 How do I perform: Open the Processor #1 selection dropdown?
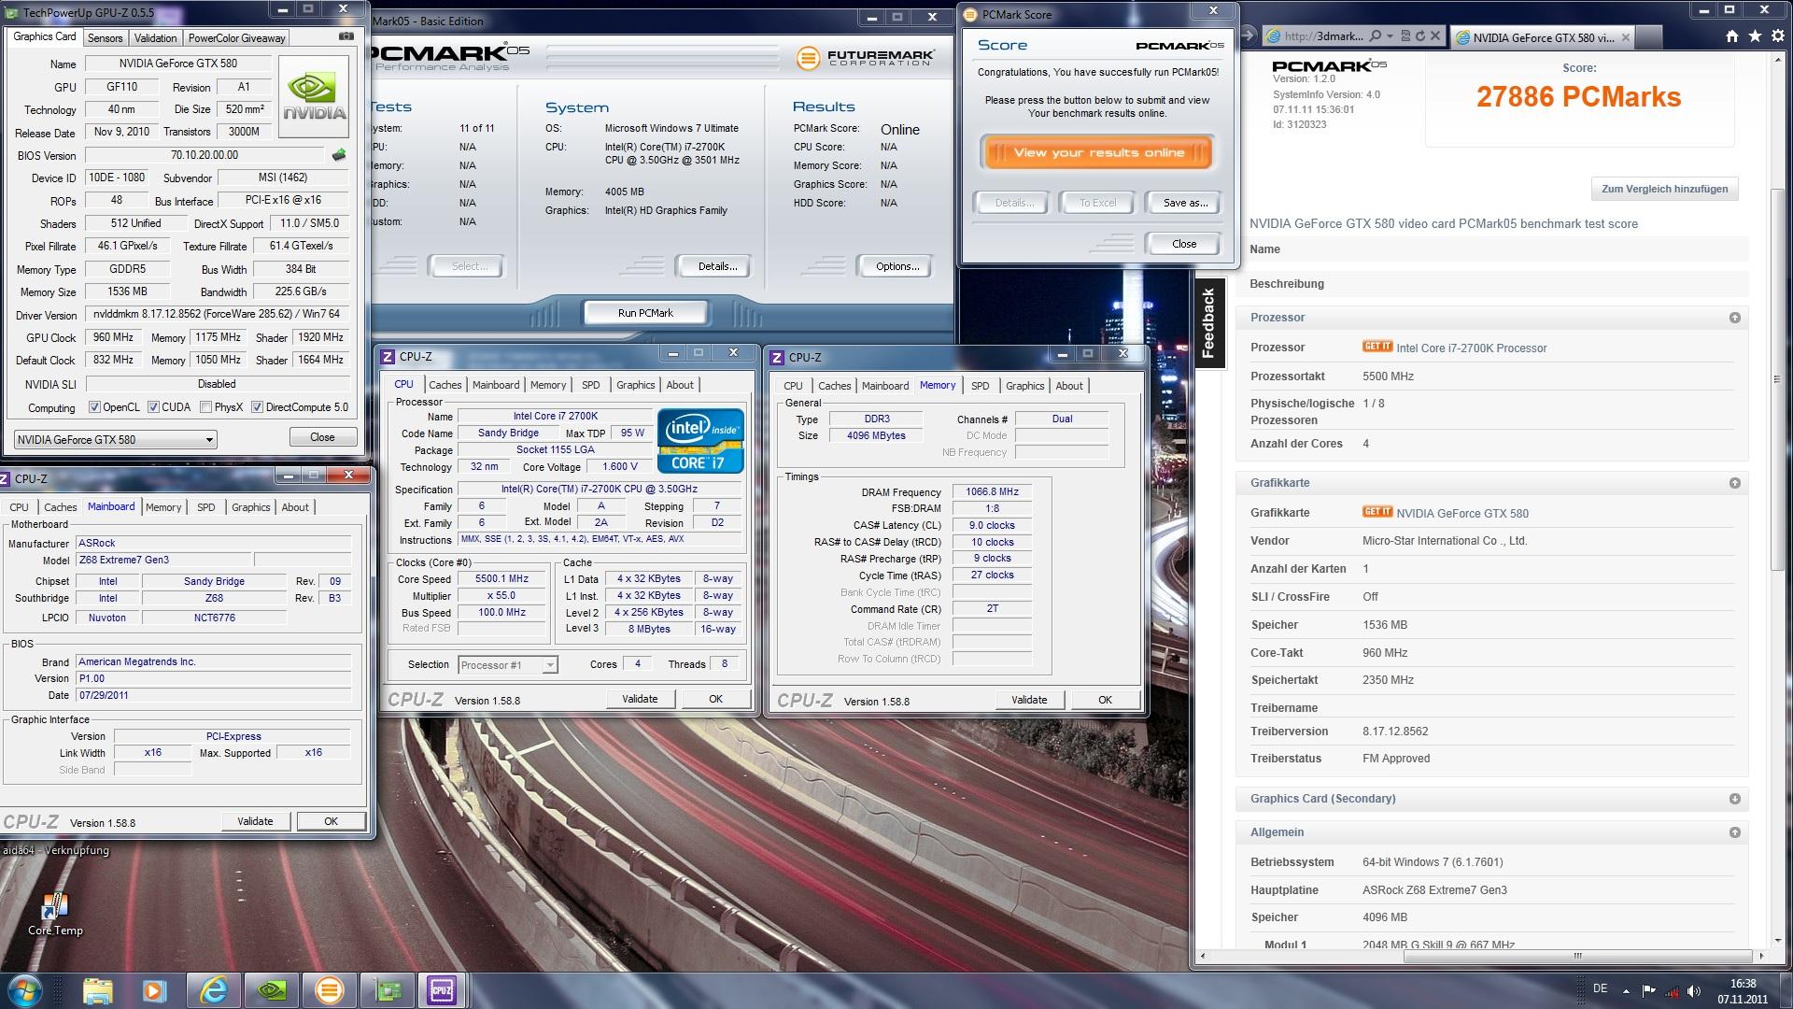[507, 665]
